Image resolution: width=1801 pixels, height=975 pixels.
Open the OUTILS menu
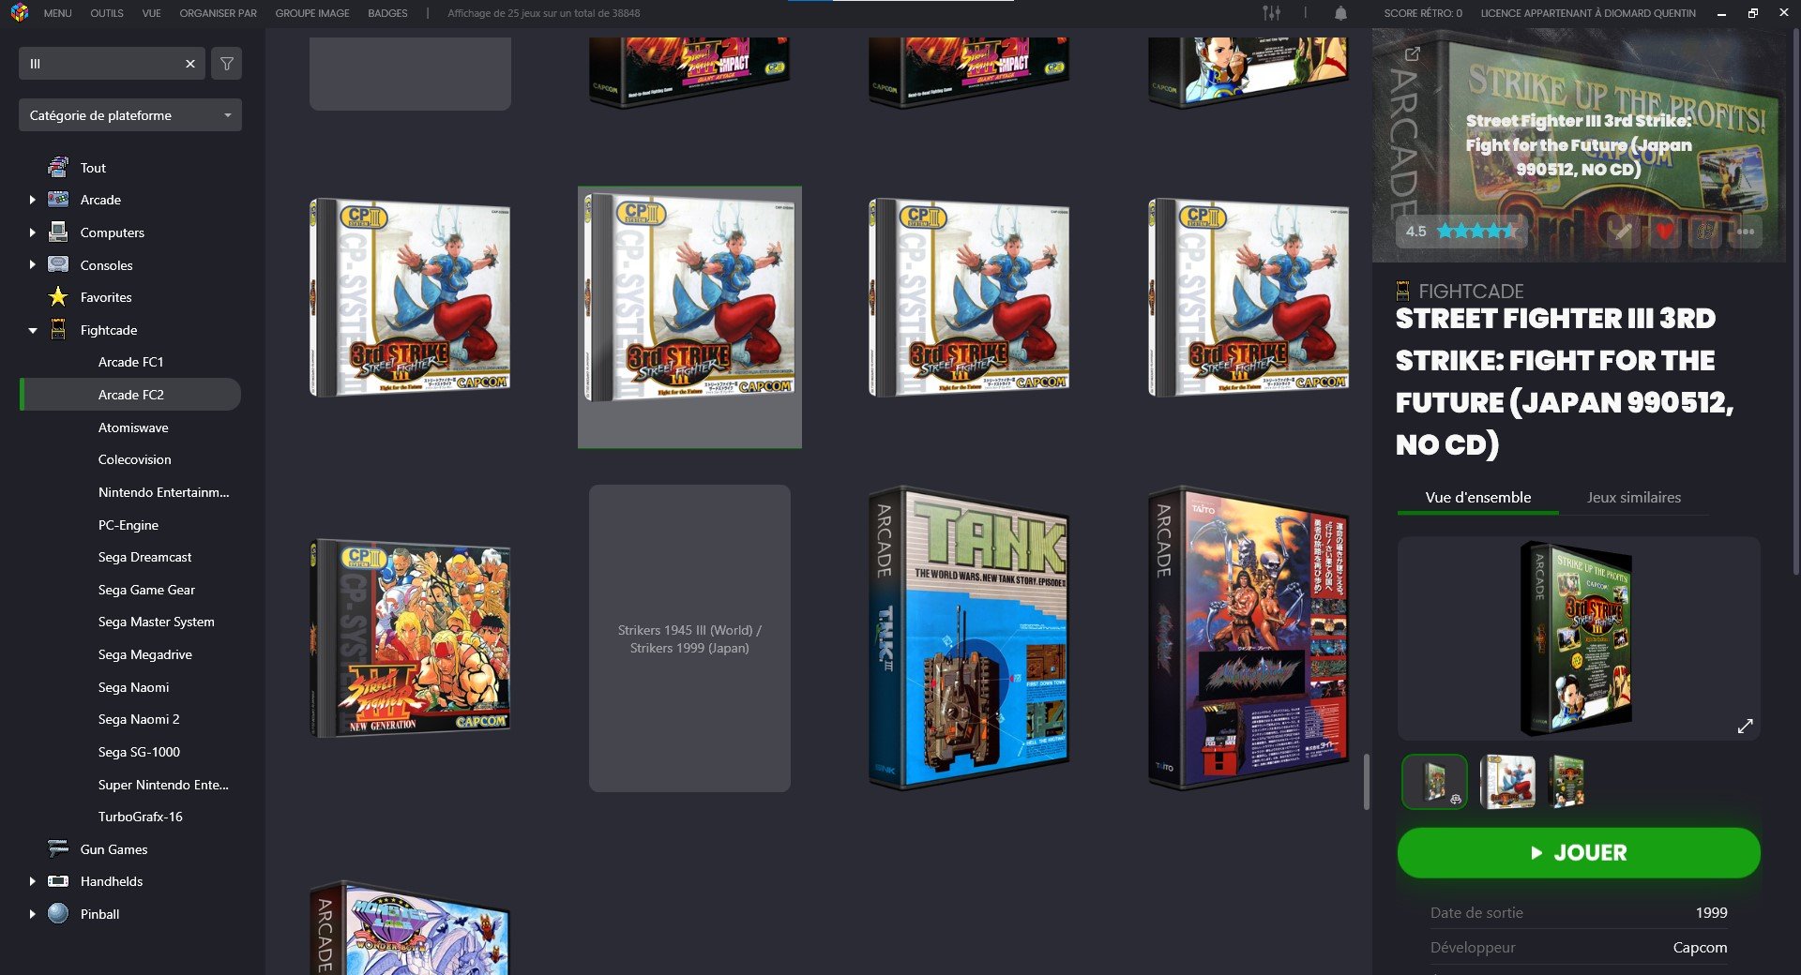(107, 13)
